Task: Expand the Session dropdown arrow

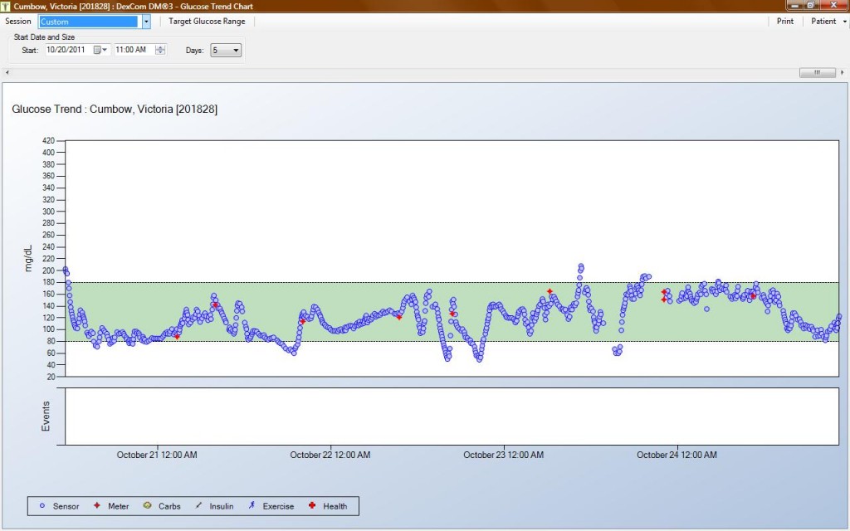Action: coord(146,22)
